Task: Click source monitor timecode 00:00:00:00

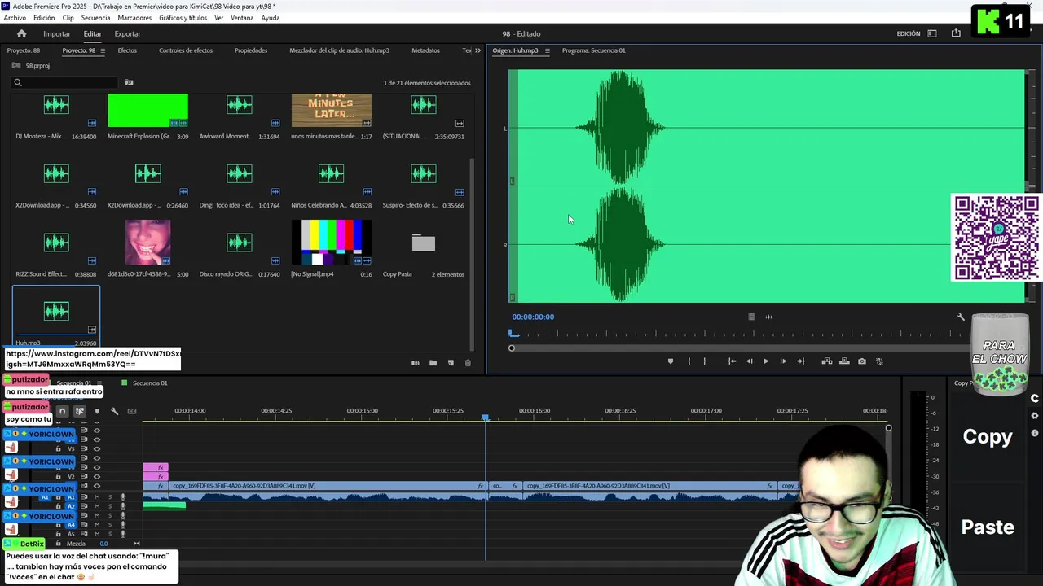Action: [x=533, y=317]
